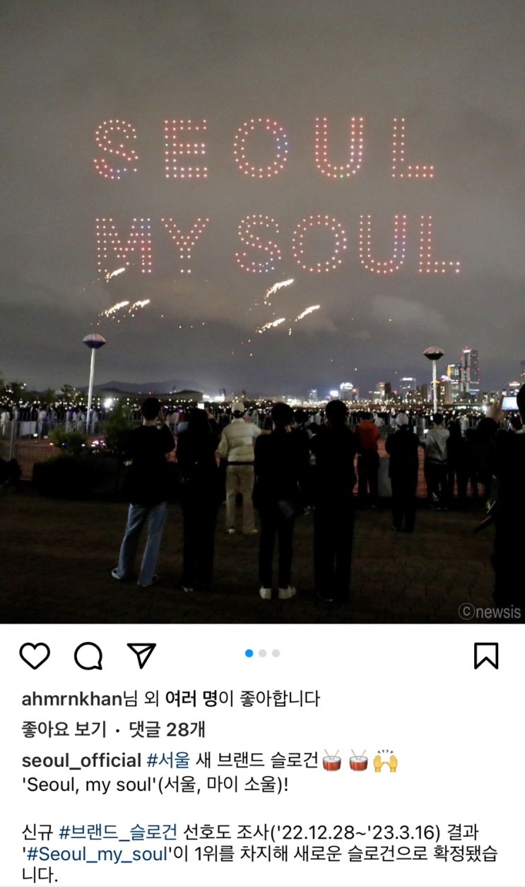View likes via 좋아요 보기
This screenshot has height=887, width=525.
tap(64, 729)
